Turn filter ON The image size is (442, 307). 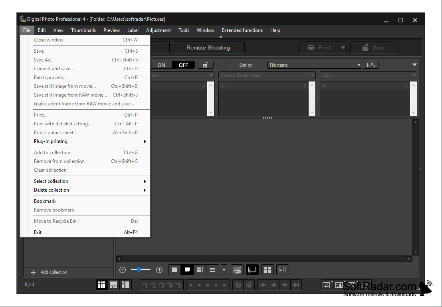(x=161, y=65)
